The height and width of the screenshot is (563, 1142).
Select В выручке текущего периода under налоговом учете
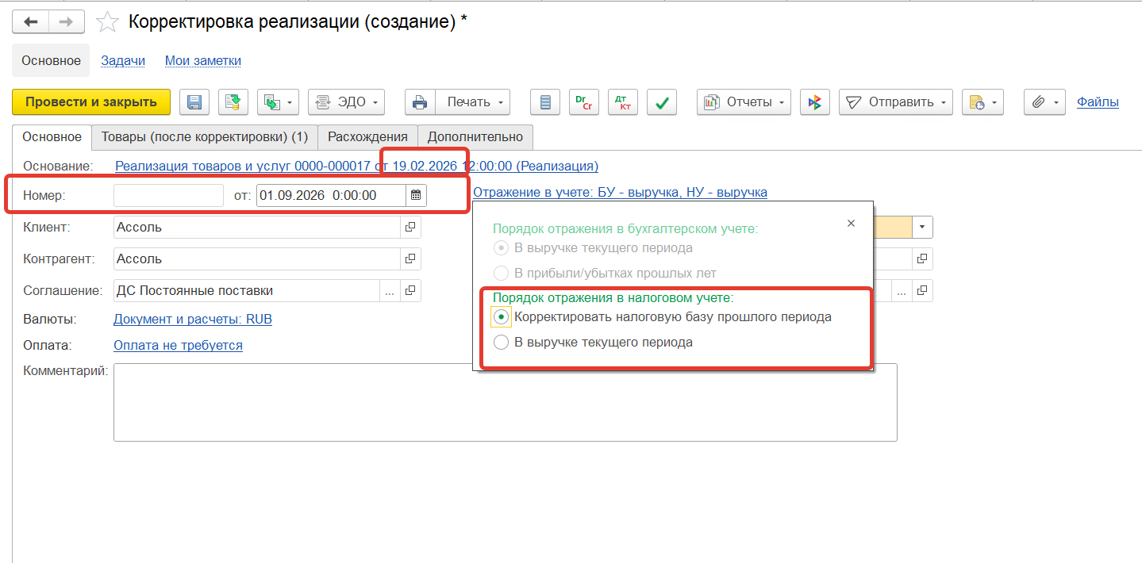coord(592,343)
